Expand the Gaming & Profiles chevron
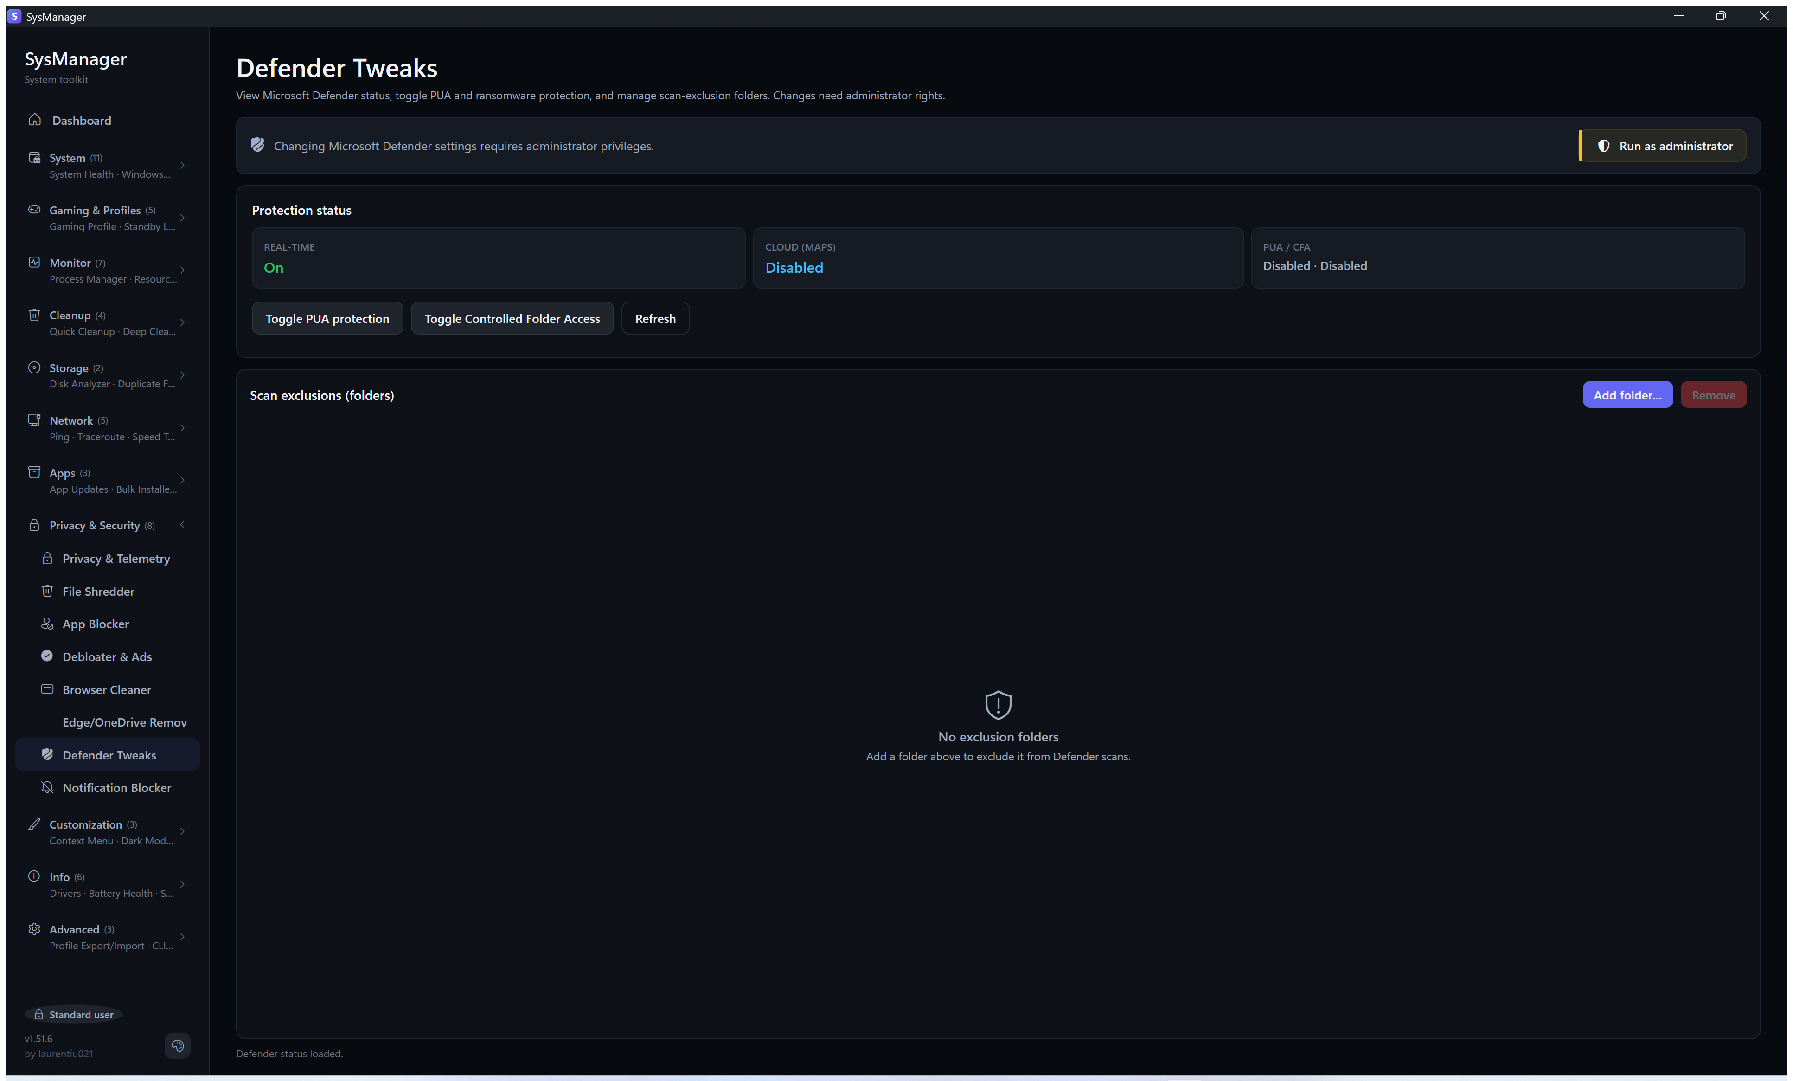The height and width of the screenshot is (1081, 1793). tap(183, 218)
